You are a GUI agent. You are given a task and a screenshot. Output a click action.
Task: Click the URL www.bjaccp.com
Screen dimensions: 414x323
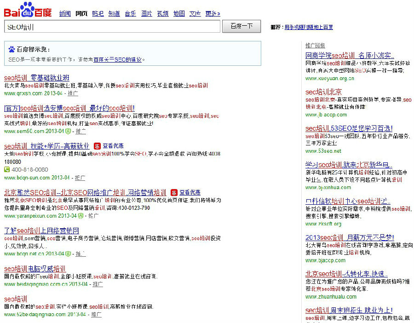(326, 260)
